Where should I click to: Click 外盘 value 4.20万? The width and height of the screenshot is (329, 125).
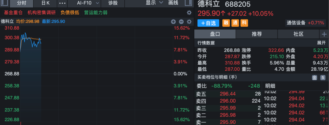pyautogui.click(x=320, y=57)
